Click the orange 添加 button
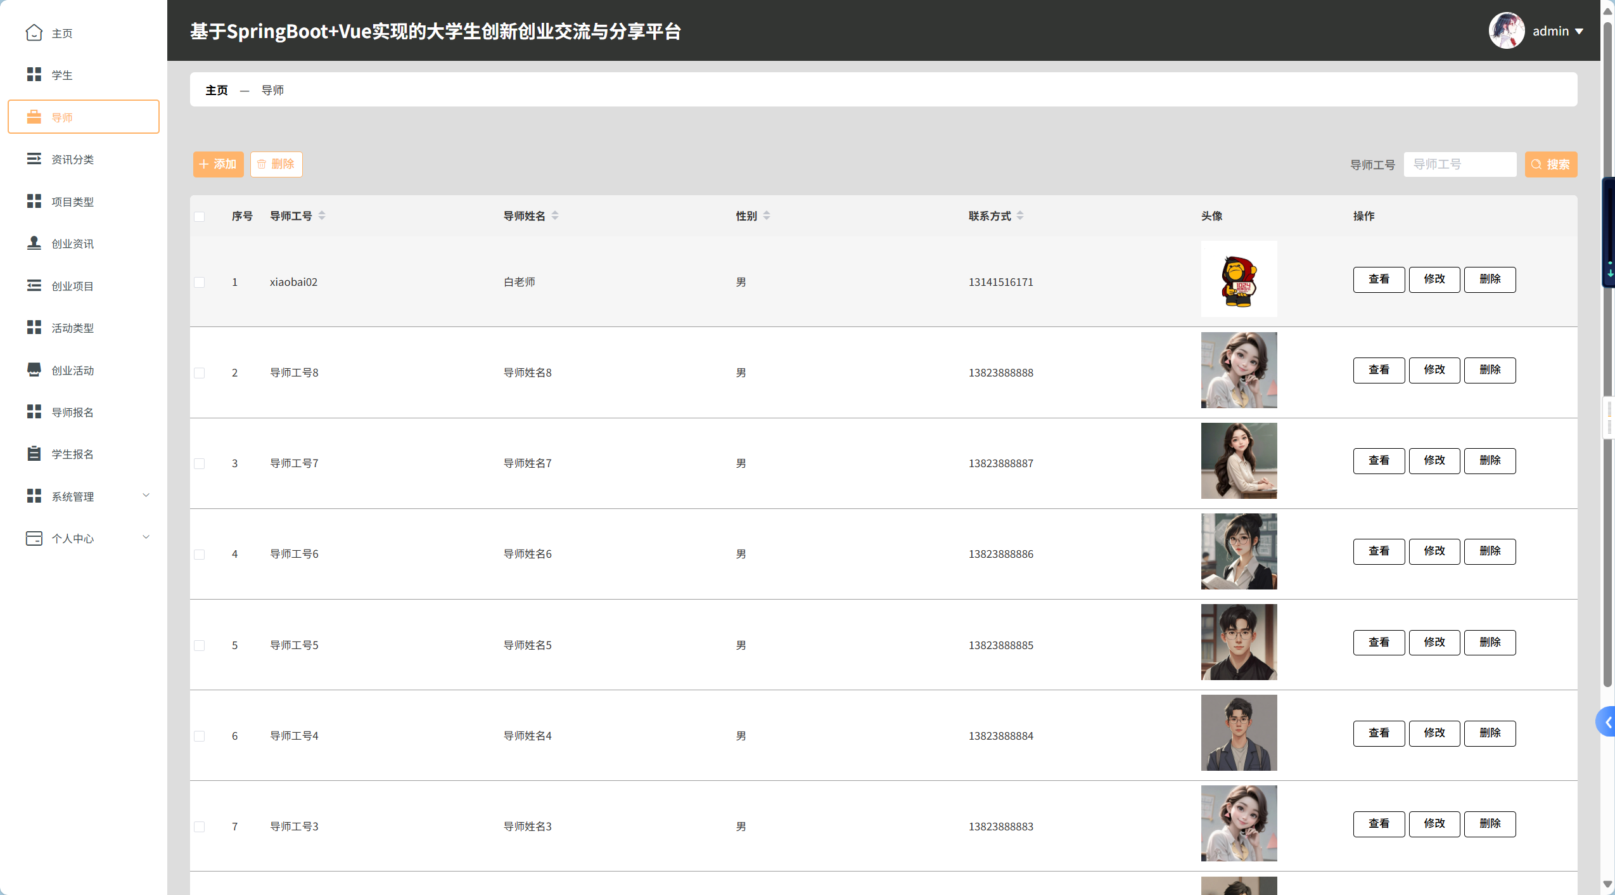The image size is (1615, 895). click(218, 164)
